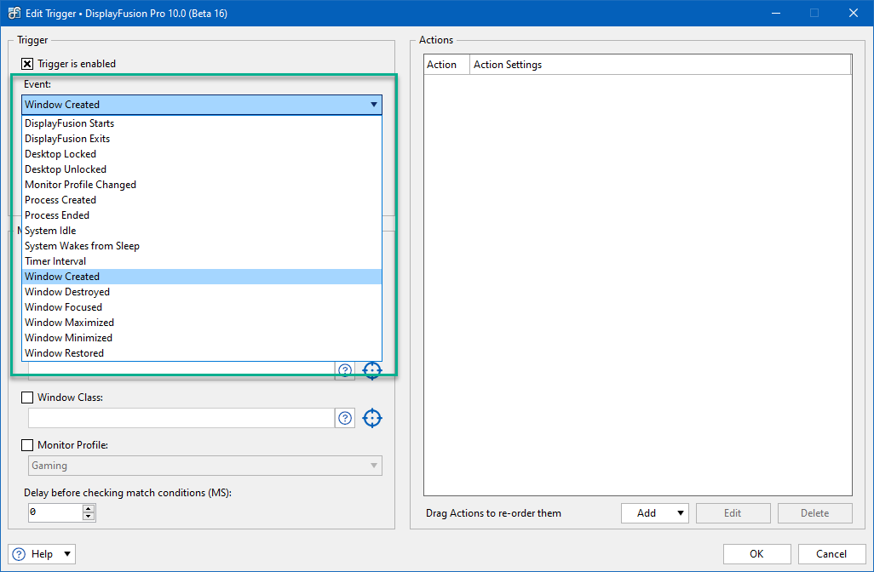Pick System Wakes from Sleep event
Screen dimensions: 874x572
pos(202,246)
